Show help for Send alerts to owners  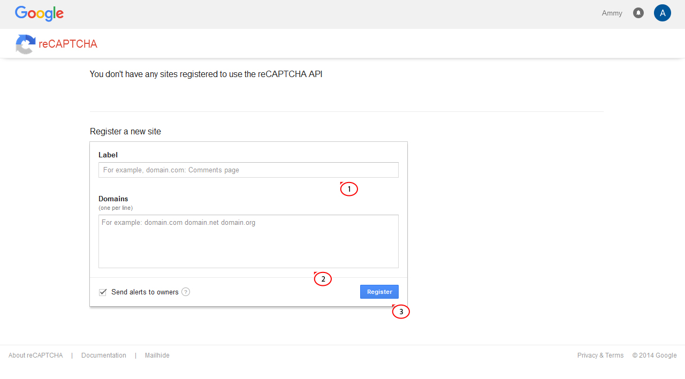point(186,292)
